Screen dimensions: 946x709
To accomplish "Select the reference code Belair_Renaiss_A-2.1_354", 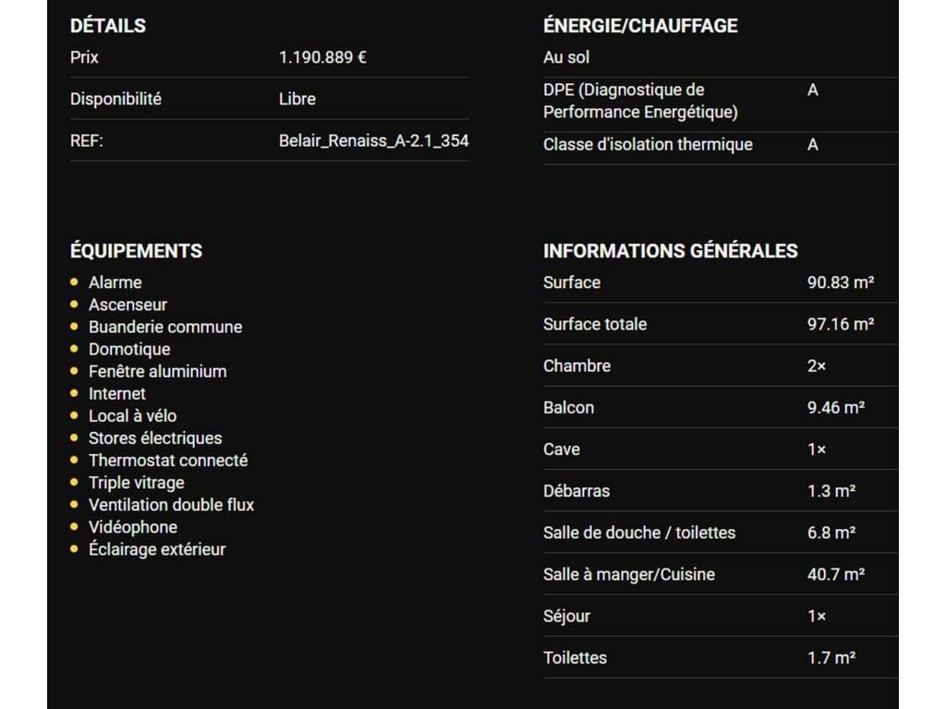I will pos(373,141).
